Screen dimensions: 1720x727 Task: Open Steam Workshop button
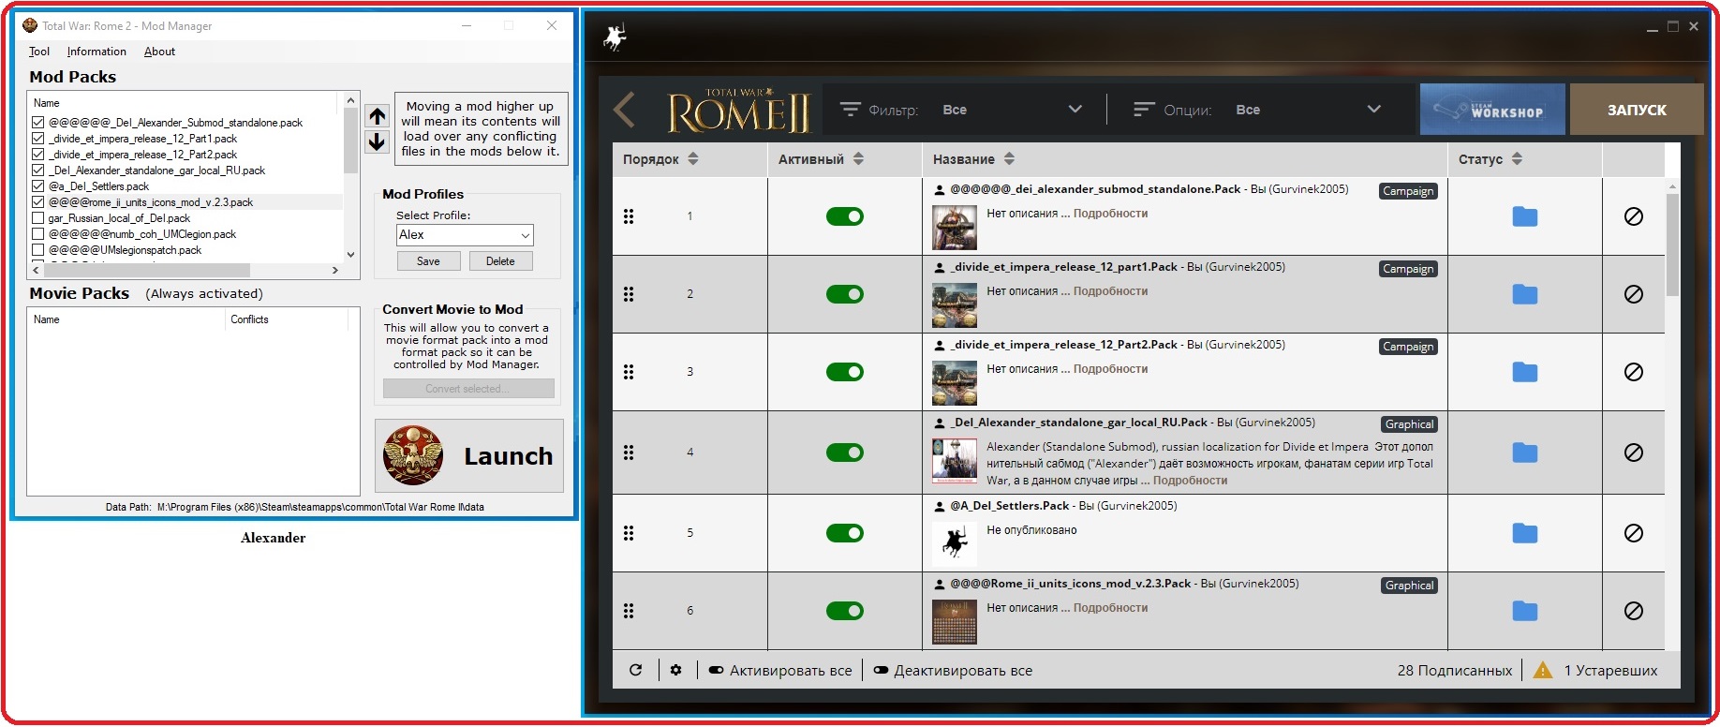click(x=1491, y=110)
